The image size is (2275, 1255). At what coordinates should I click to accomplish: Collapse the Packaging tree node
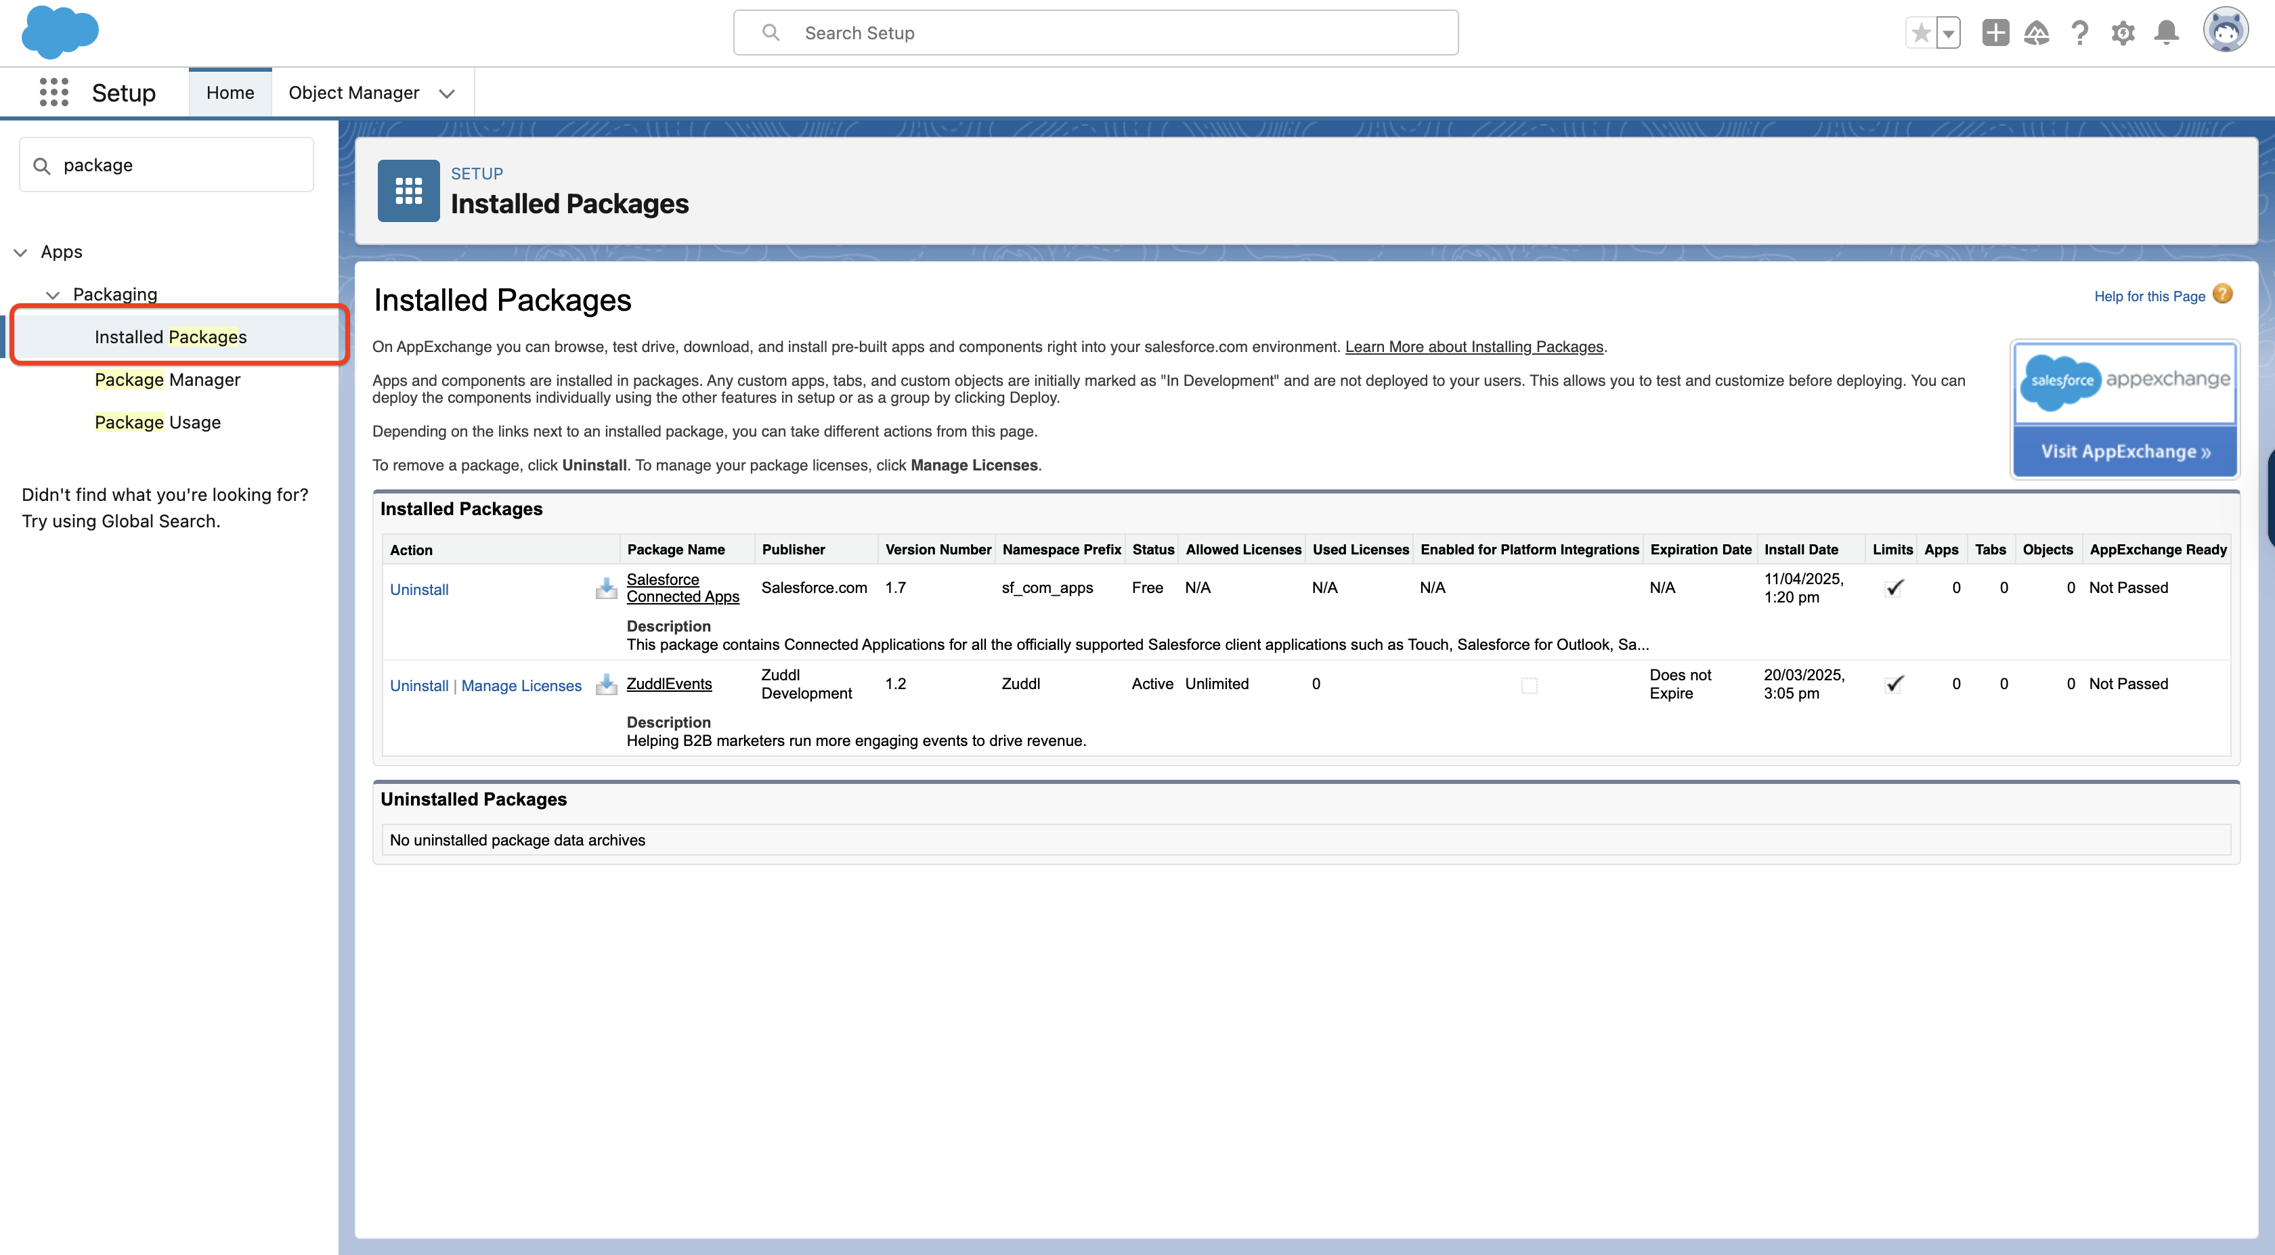pos(53,295)
